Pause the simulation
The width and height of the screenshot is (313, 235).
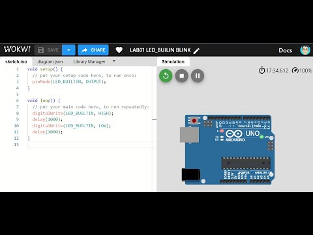(198, 76)
